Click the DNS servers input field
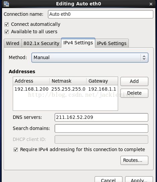The height and width of the screenshot is (182, 157). point(101,117)
